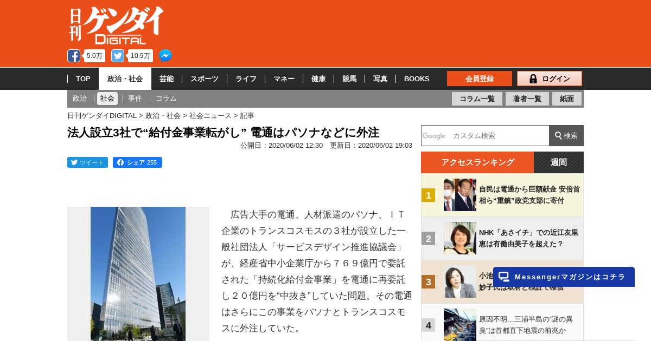Open the マネー section
Image resolution: width=651 pixels, height=341 pixels.
click(284, 78)
